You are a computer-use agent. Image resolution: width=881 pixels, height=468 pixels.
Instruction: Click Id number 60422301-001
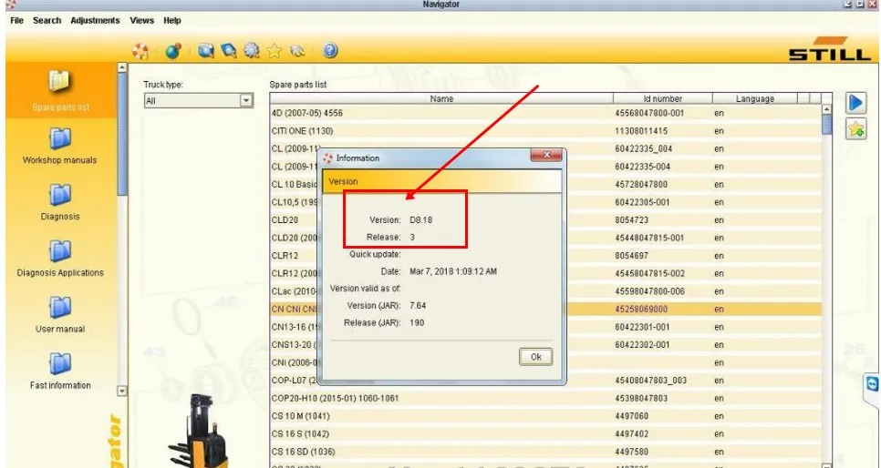pyautogui.click(x=642, y=327)
